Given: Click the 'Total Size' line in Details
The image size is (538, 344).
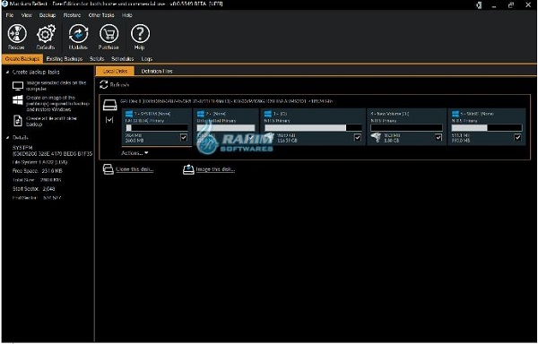Looking at the screenshot, I should [37, 180].
